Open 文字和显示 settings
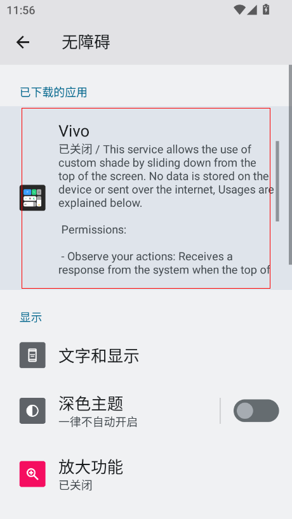 [146, 355]
